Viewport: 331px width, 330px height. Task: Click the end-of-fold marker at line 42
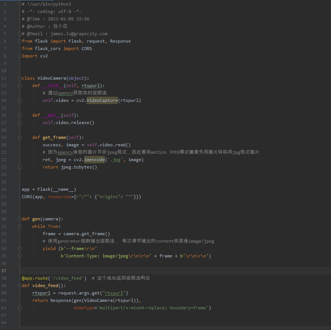[20, 308]
